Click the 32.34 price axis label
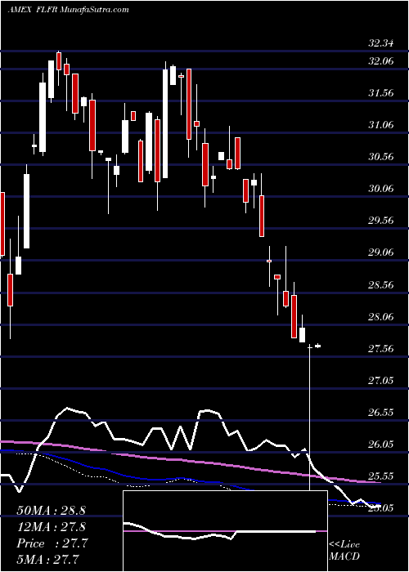Screen dimensions: 409x572 [x=381, y=44]
